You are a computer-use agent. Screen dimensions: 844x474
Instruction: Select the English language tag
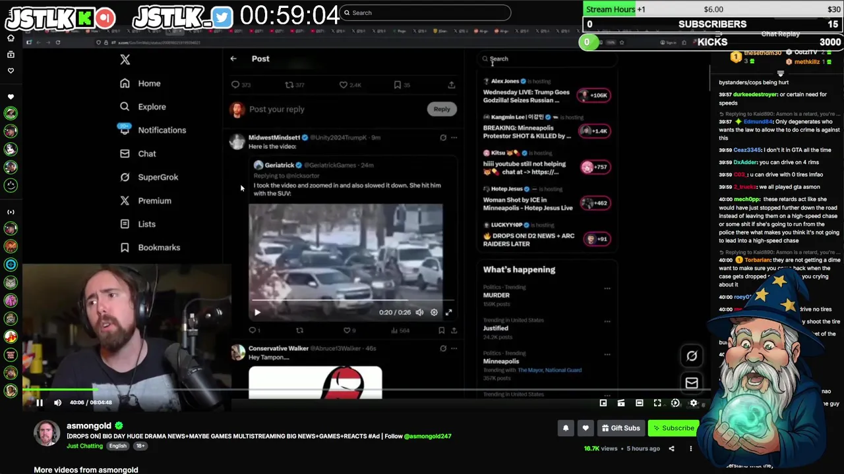117,446
